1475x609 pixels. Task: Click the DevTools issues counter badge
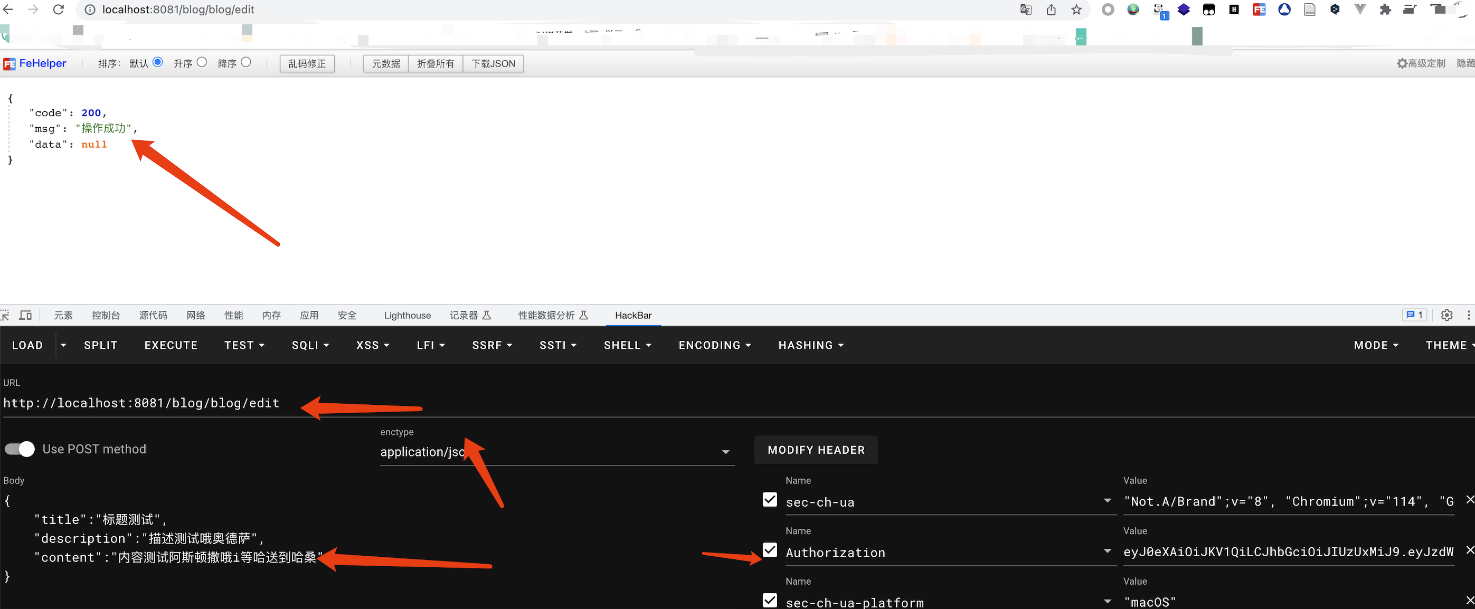(x=1414, y=316)
